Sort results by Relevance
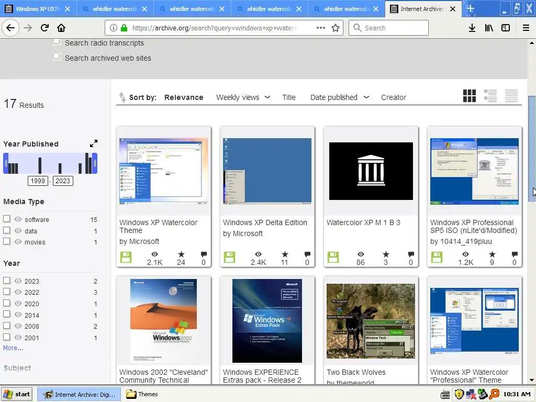Viewport: 536px width, 402px height. coord(184,97)
